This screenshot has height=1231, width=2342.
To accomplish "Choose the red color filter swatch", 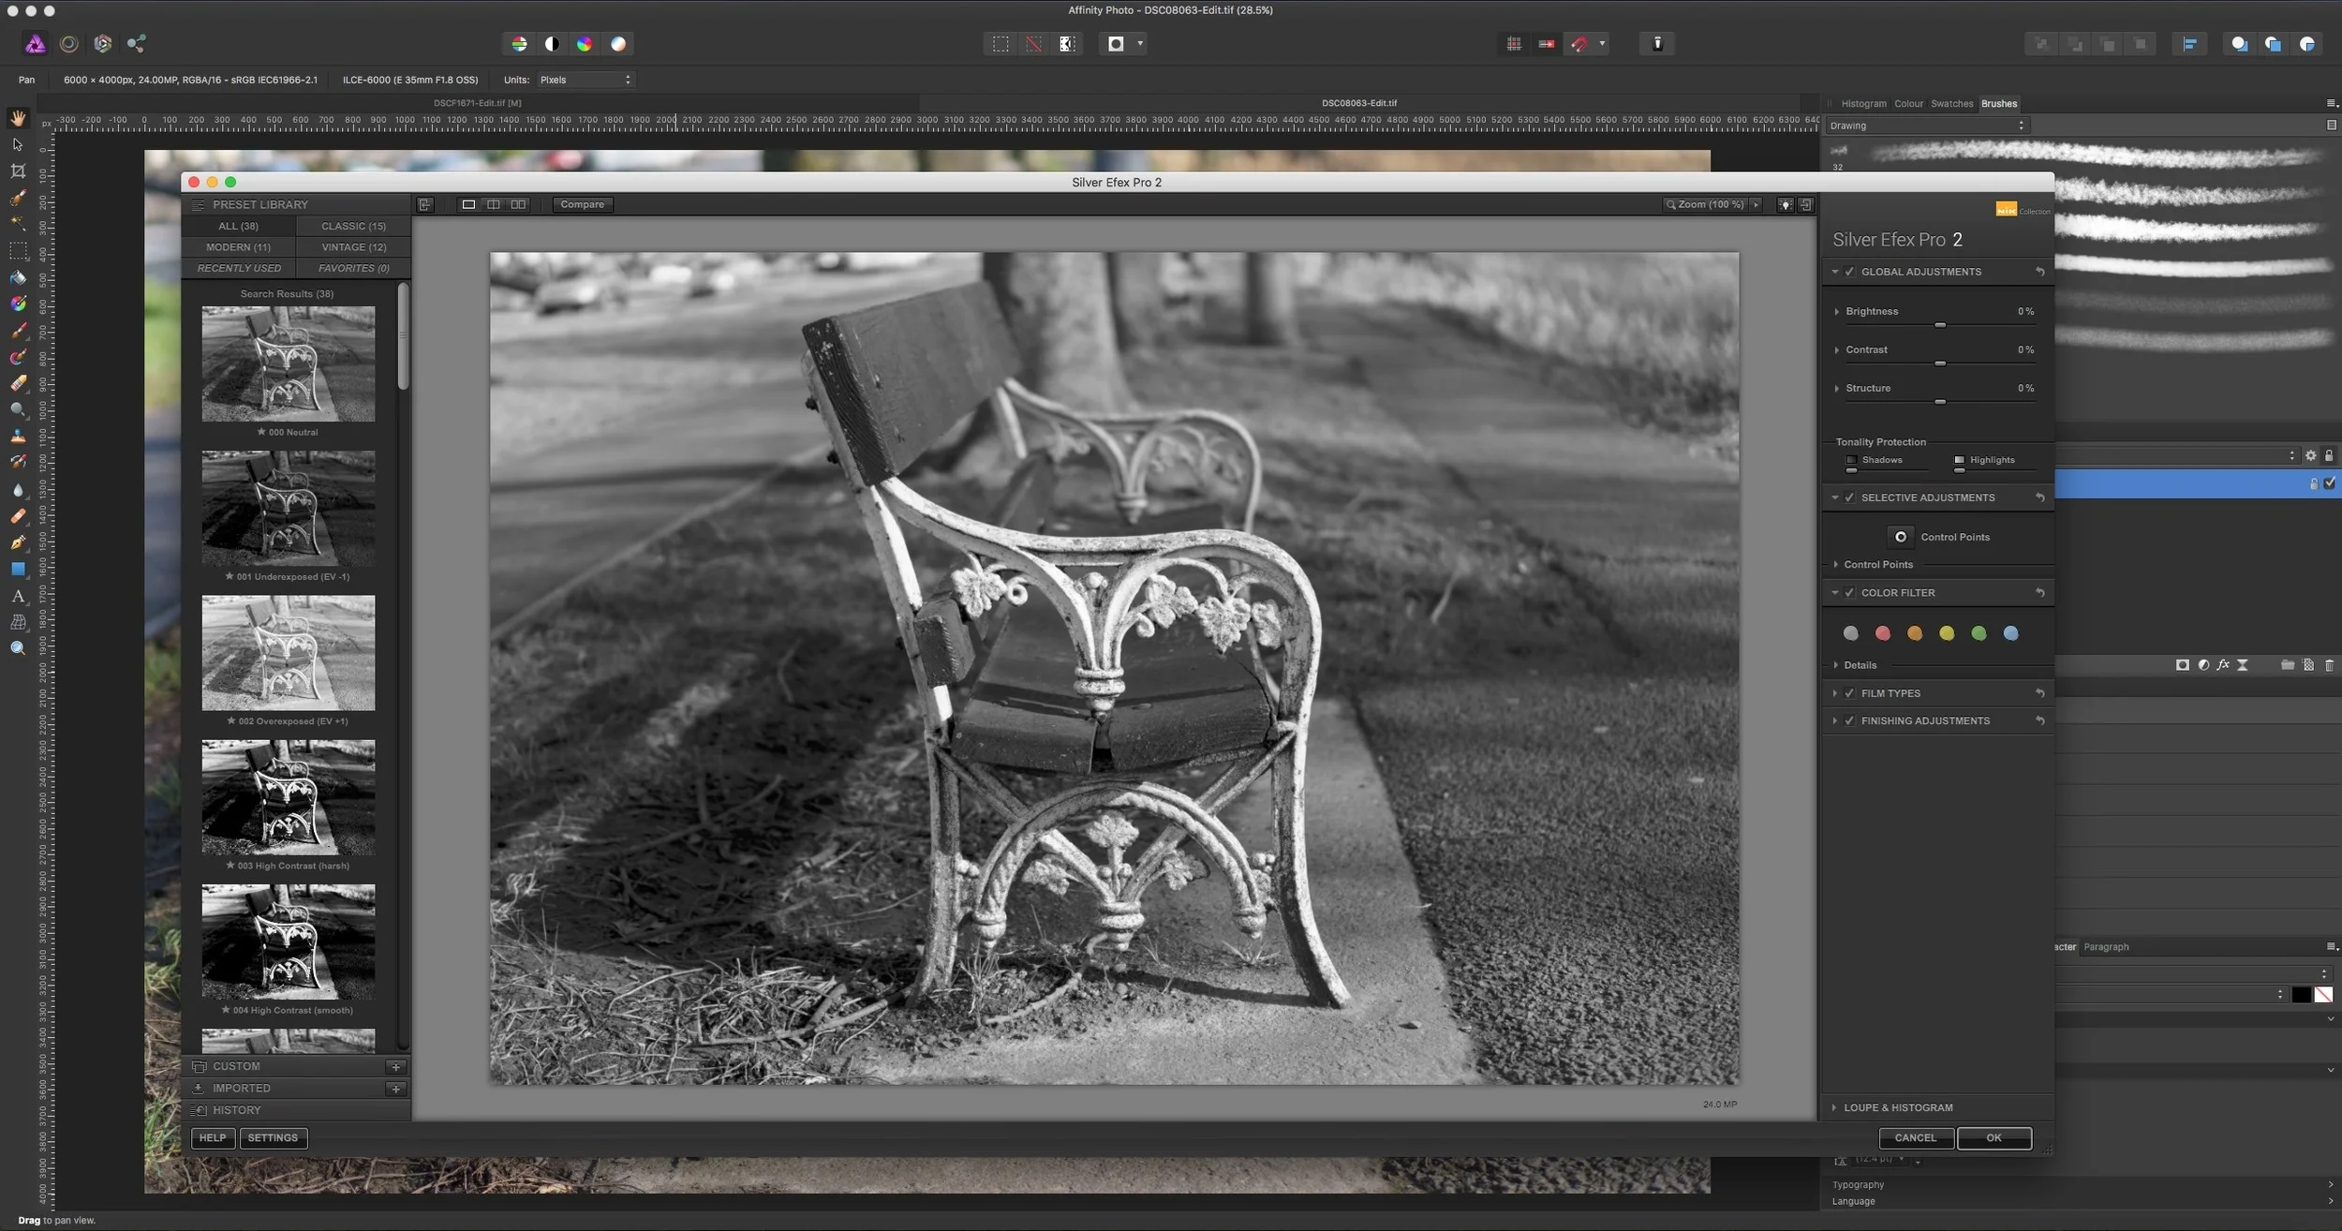I will coord(1882,634).
